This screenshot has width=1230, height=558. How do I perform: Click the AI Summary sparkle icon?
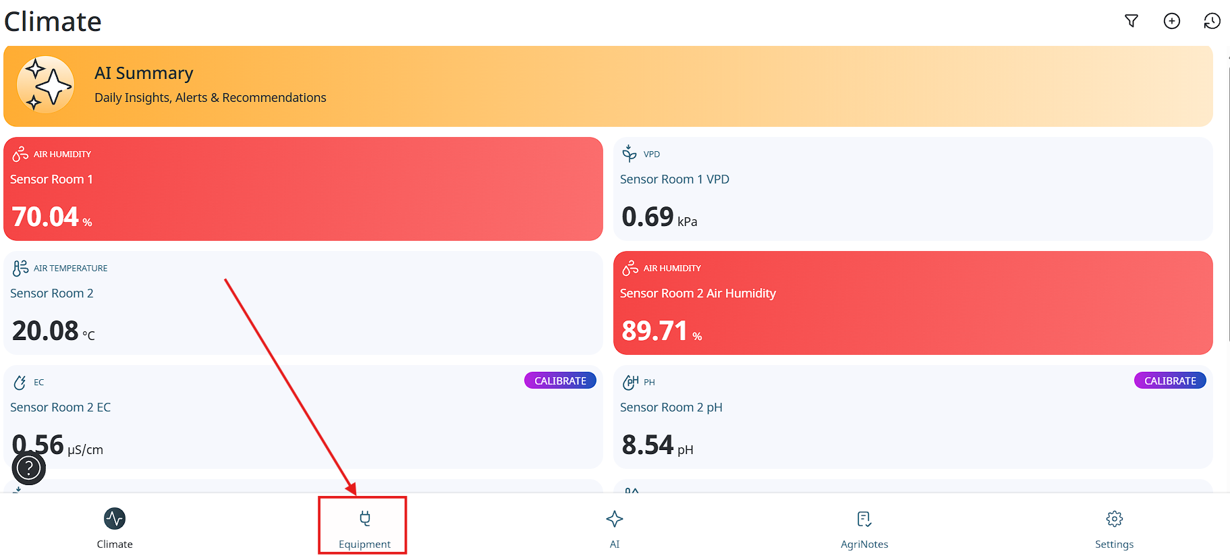(x=45, y=86)
